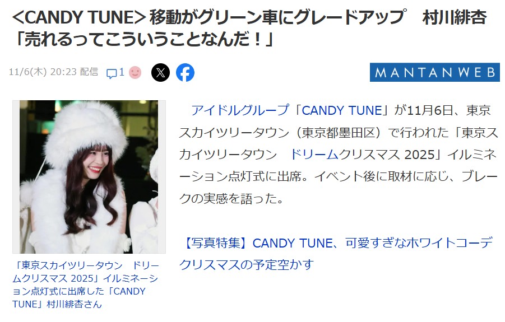Open the MANTANWEB publisher logo
The height and width of the screenshot is (322, 505).
point(434,72)
